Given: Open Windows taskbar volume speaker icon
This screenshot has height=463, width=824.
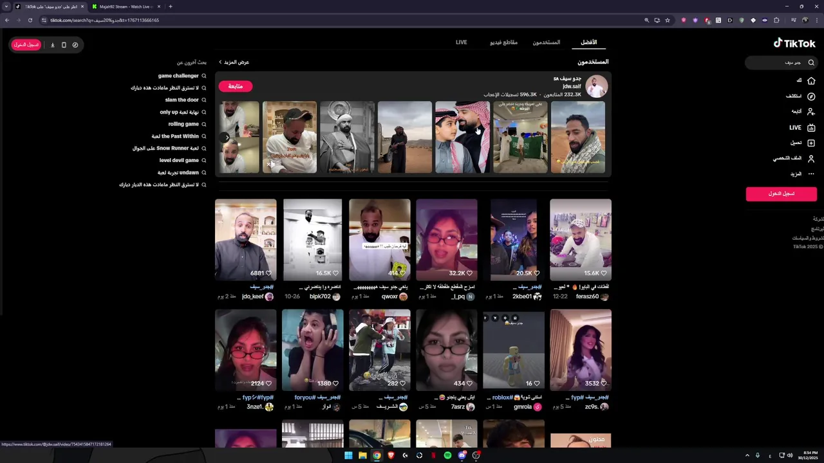Looking at the screenshot, I should (x=790, y=455).
